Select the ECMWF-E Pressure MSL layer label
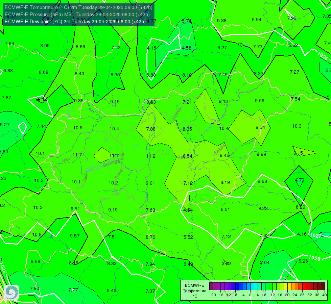 pos(77,15)
